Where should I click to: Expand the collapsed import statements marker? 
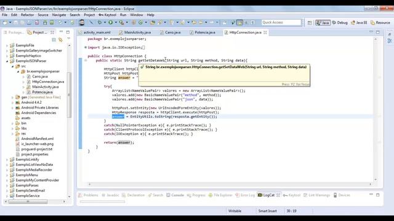click(x=86, y=47)
